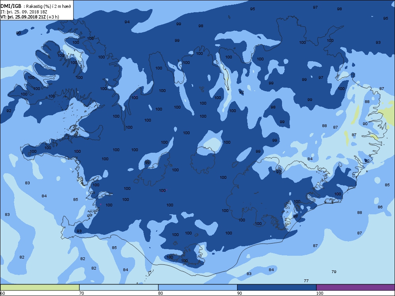This screenshot has height=296, width=395.
Task: Click the legend scale label '80'
Action: [160, 293]
